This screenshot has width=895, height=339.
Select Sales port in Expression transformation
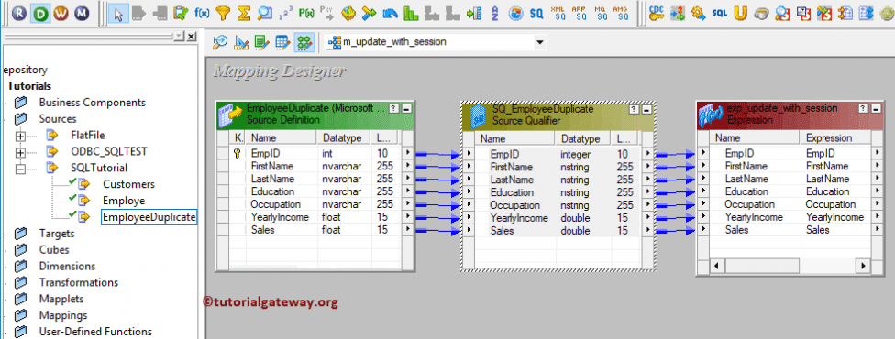coord(737,230)
